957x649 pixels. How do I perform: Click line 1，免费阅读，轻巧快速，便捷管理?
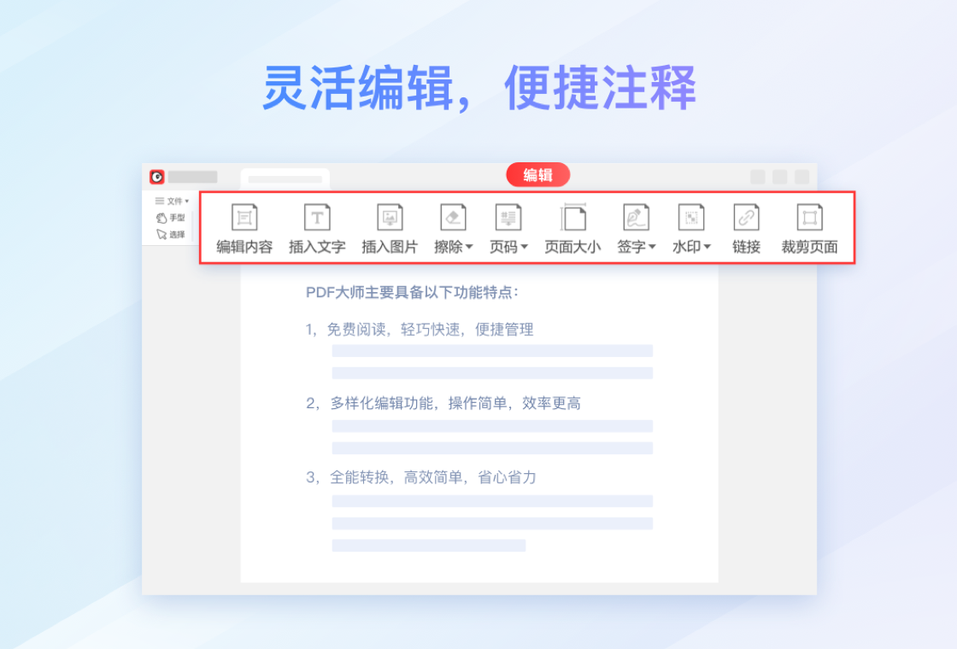[420, 330]
